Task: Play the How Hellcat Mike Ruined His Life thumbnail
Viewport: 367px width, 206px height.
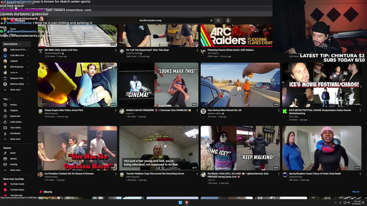Action: coord(240,85)
